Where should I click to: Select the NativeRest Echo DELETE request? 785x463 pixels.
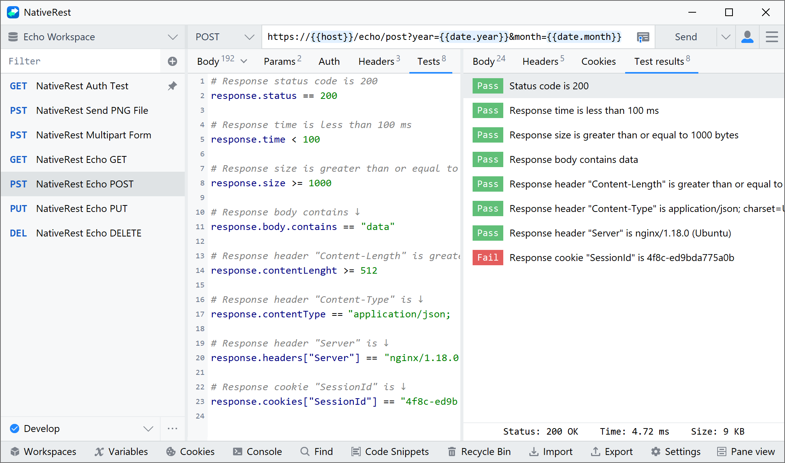89,233
